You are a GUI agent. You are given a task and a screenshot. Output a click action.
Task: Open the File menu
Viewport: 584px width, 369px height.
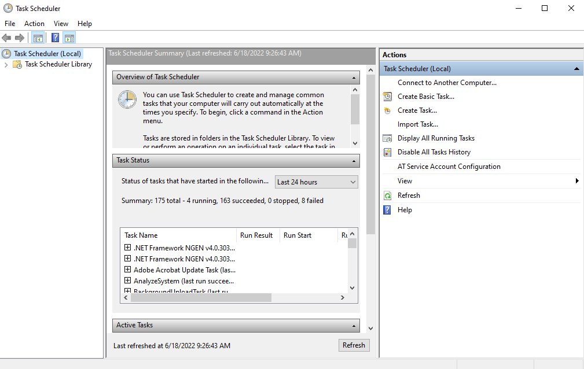click(10, 24)
